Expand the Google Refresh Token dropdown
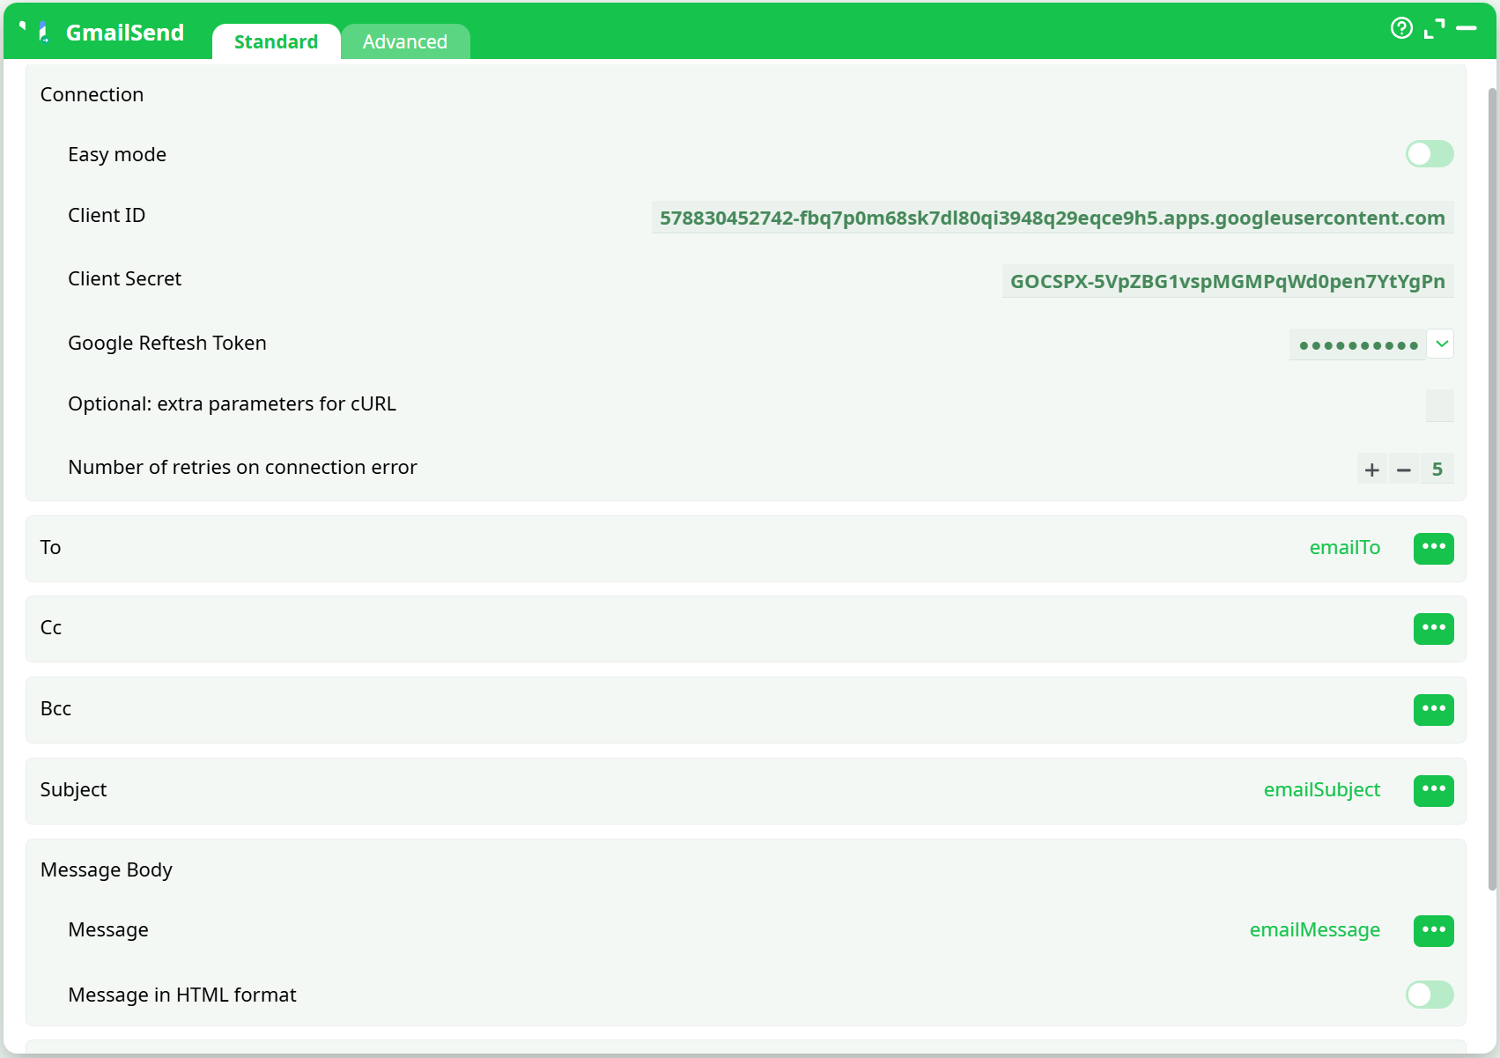 (1441, 344)
